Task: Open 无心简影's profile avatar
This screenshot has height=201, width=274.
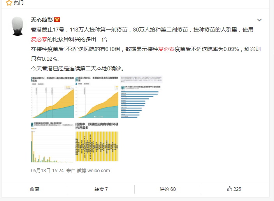Action: point(18,26)
